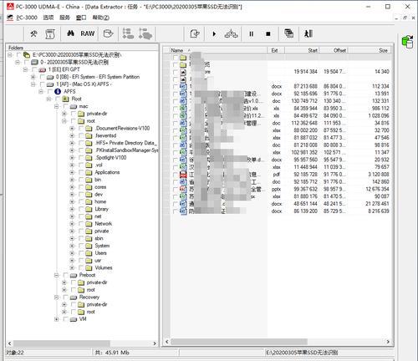Tick checkbox for the pdf file row

coord(175,175)
